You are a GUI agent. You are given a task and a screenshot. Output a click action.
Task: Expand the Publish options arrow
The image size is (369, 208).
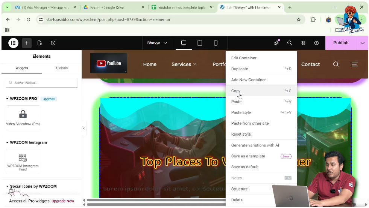tap(362, 43)
